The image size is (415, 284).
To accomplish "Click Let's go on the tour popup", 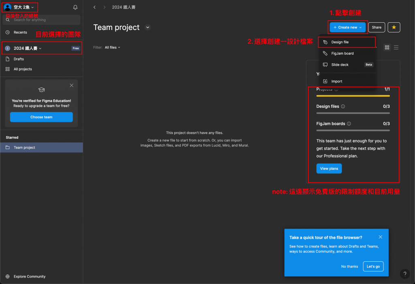I will pyautogui.click(x=373, y=267).
